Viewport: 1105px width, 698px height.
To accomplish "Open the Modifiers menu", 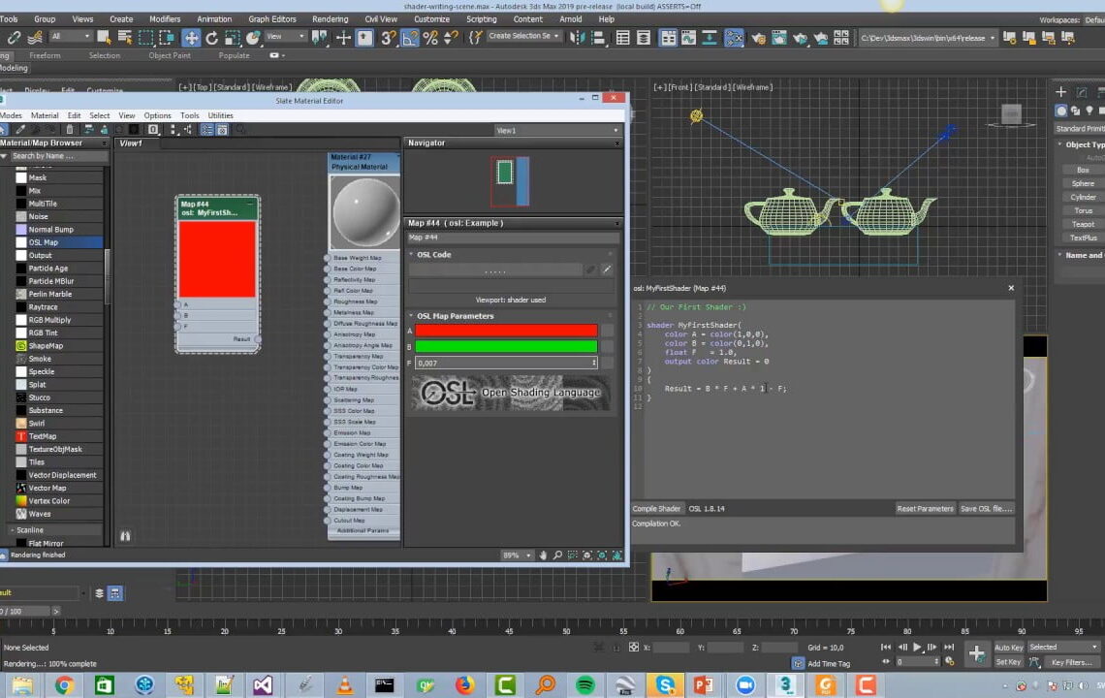I will point(164,19).
